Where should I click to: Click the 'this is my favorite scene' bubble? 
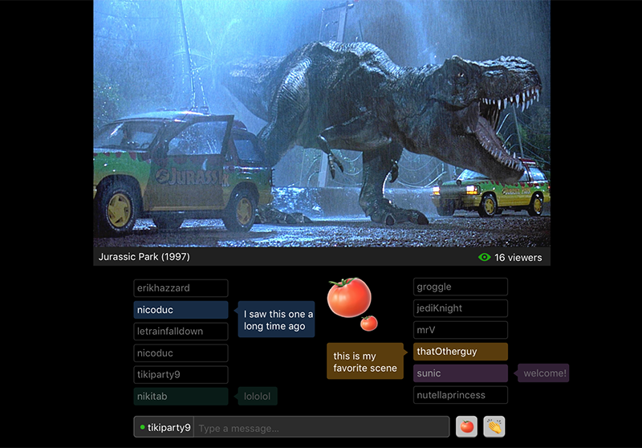[365, 362]
